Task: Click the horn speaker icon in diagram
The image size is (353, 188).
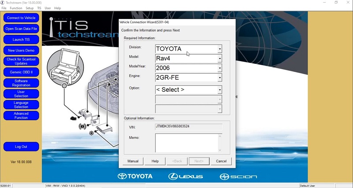Action: (83, 126)
